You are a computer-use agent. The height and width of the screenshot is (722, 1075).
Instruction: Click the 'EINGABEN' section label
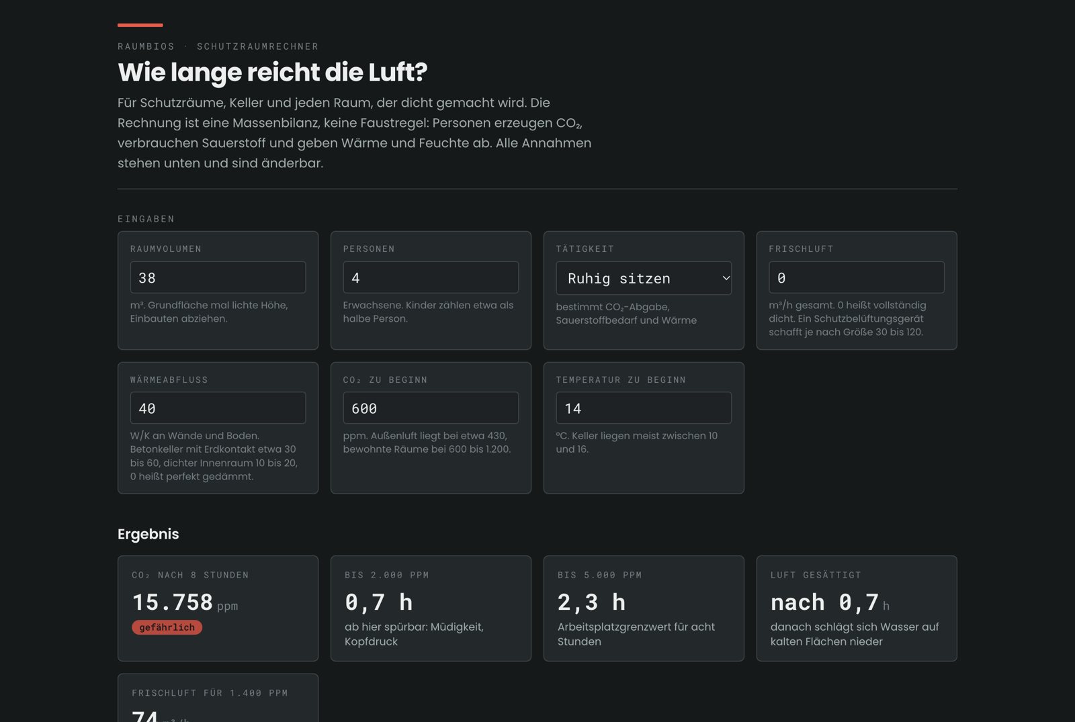tap(146, 219)
